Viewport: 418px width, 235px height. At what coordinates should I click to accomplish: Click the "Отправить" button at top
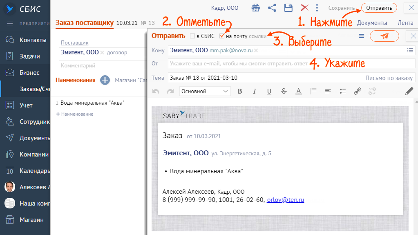click(x=379, y=8)
